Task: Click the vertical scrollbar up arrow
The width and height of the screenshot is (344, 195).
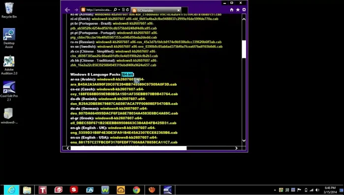Action: (x=244, y=19)
